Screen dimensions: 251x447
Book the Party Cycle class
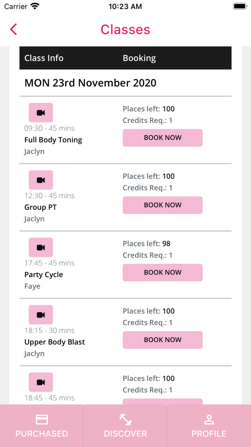pyautogui.click(x=162, y=272)
